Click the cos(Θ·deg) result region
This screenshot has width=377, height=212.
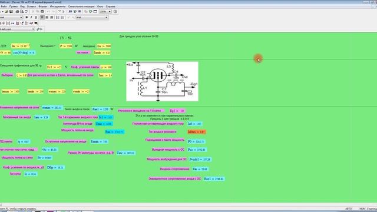click(24, 52)
